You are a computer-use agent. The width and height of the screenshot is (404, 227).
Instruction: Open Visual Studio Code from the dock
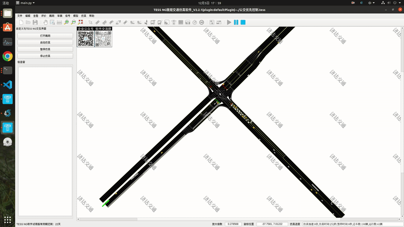tap(8, 85)
